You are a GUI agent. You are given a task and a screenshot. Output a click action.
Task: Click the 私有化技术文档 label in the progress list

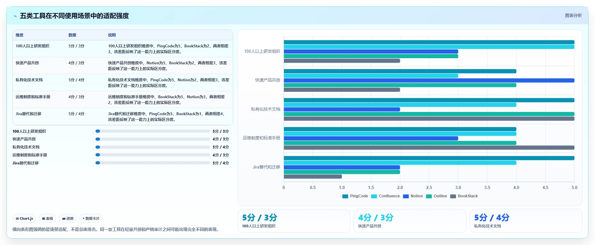point(26,147)
